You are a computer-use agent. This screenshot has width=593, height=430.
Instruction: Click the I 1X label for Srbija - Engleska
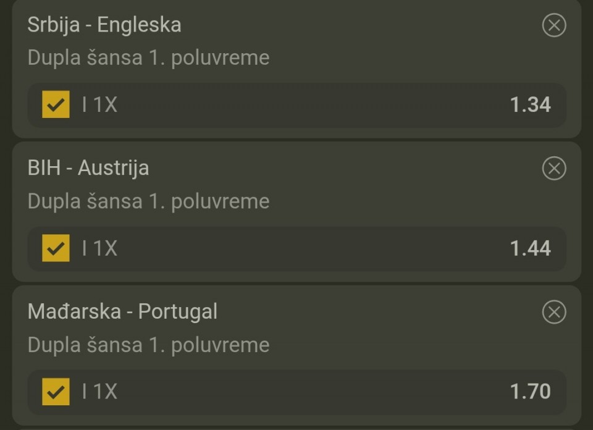click(99, 104)
